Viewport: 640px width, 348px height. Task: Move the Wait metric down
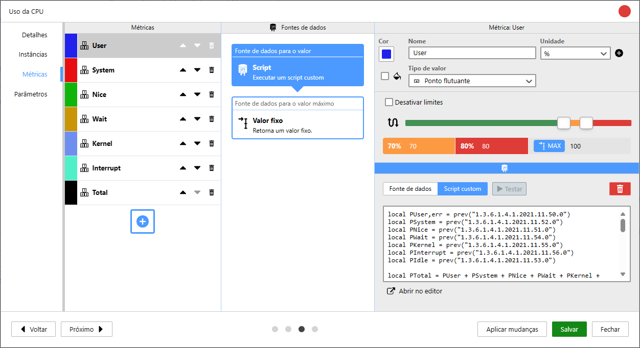click(x=197, y=119)
